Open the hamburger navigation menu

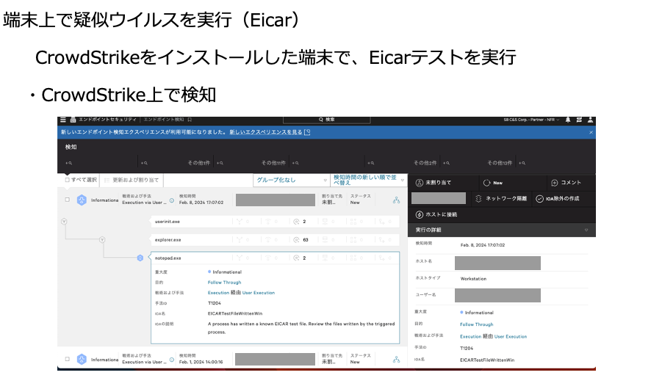[x=63, y=120]
